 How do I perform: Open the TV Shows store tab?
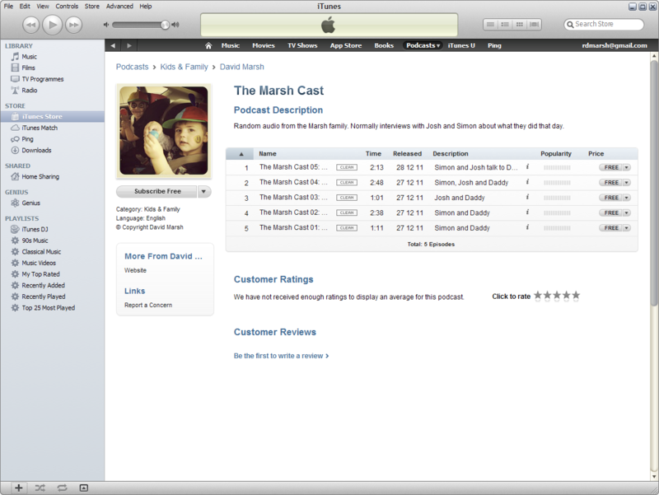point(302,45)
